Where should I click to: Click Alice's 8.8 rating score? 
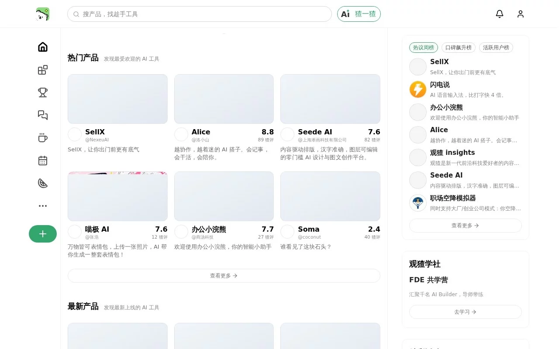coord(268,132)
